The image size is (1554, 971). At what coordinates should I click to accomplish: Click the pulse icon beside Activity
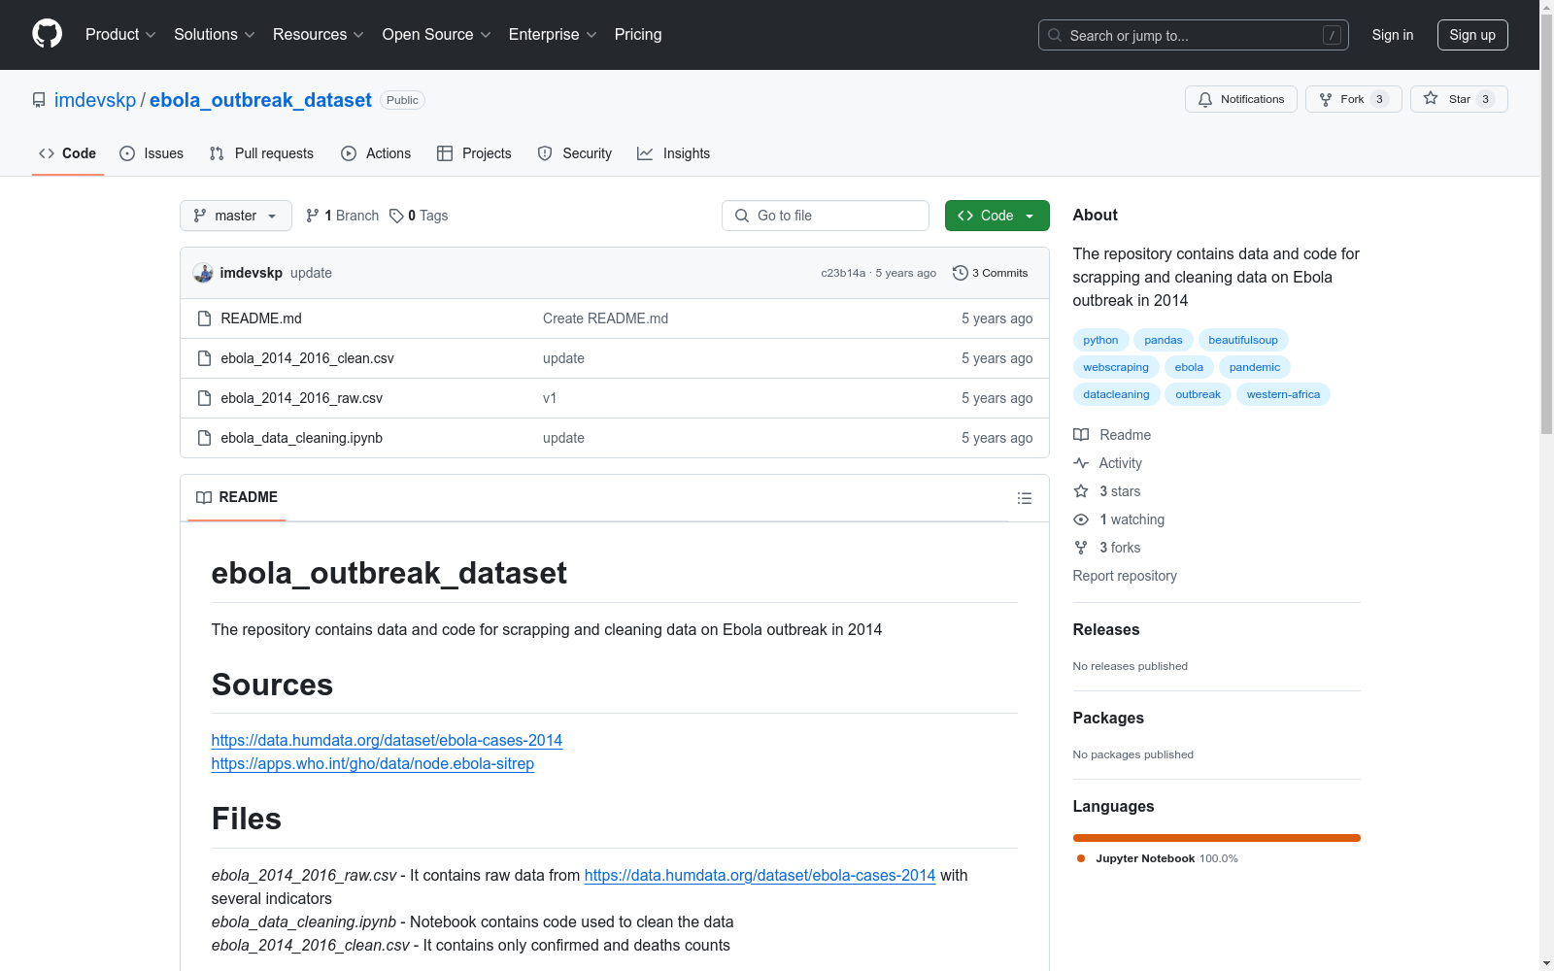coord(1081,463)
